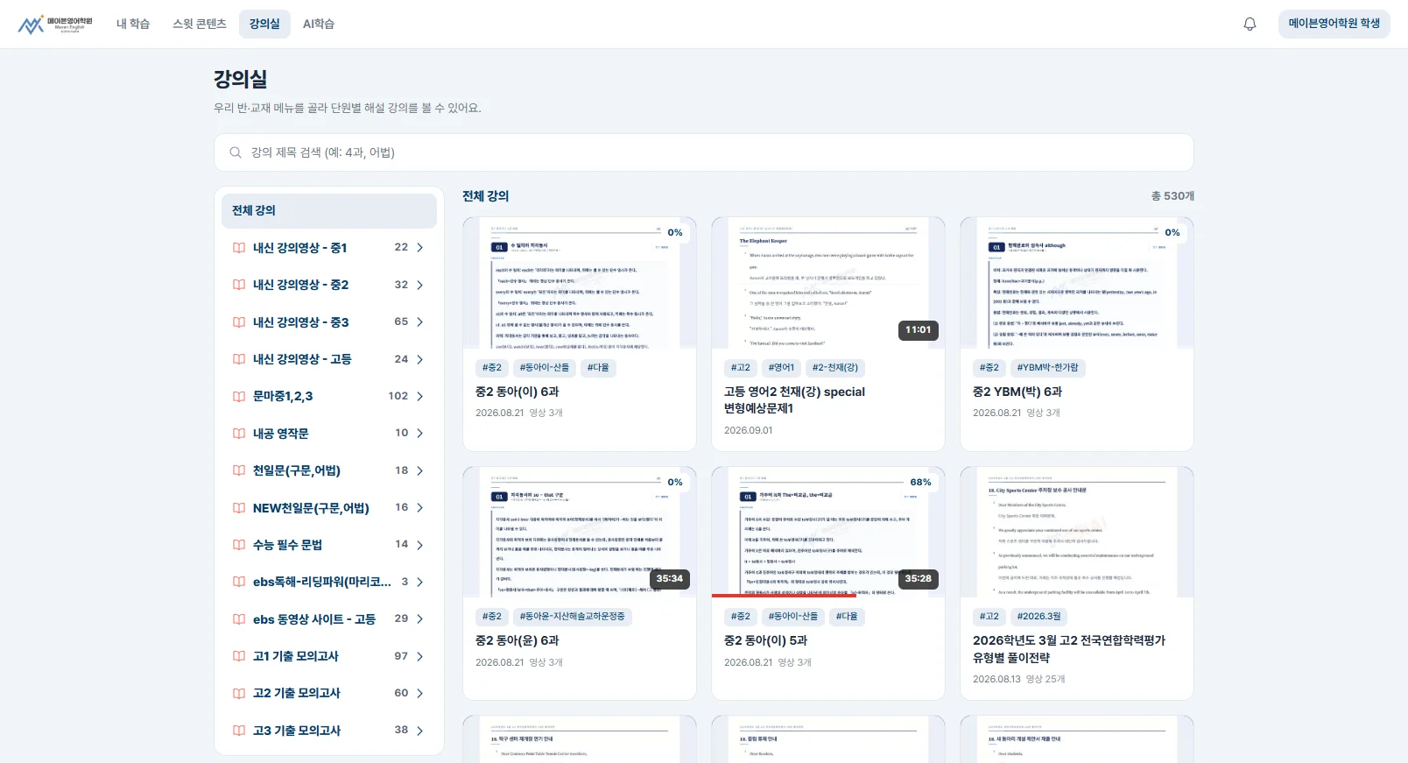Select 전체 강의 in the sidebar
This screenshot has width=1408, height=763.
329,211
